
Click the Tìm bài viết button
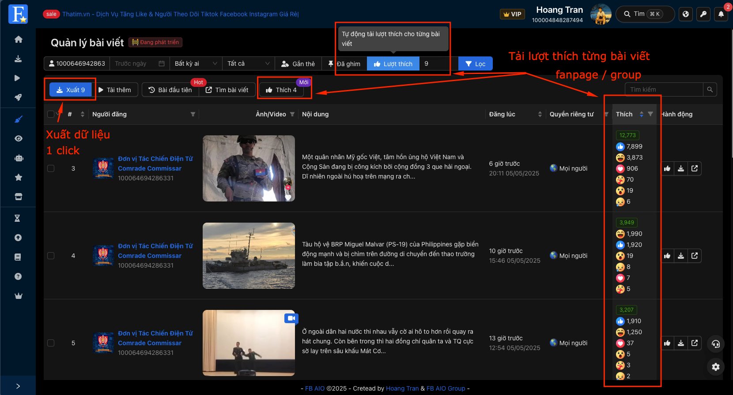(227, 90)
